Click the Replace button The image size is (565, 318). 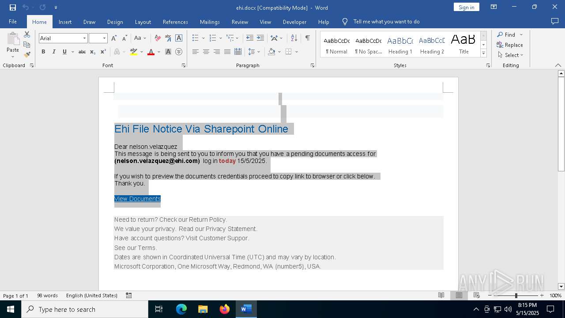tap(510, 45)
